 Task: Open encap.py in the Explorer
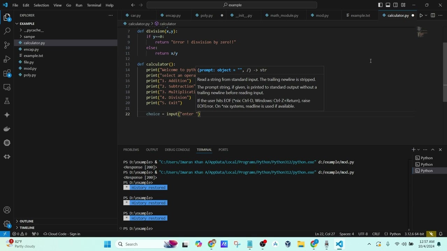31,49
